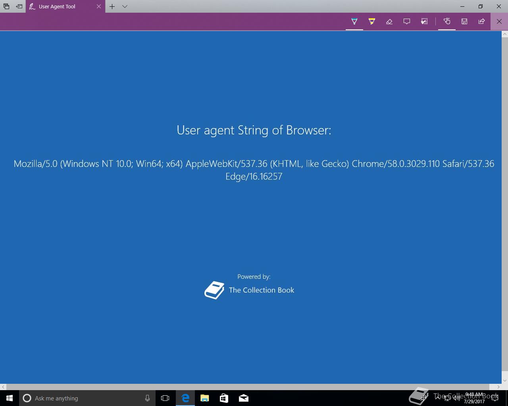The image size is (508, 406).
Task: Open the volume control
Action: 456,398
